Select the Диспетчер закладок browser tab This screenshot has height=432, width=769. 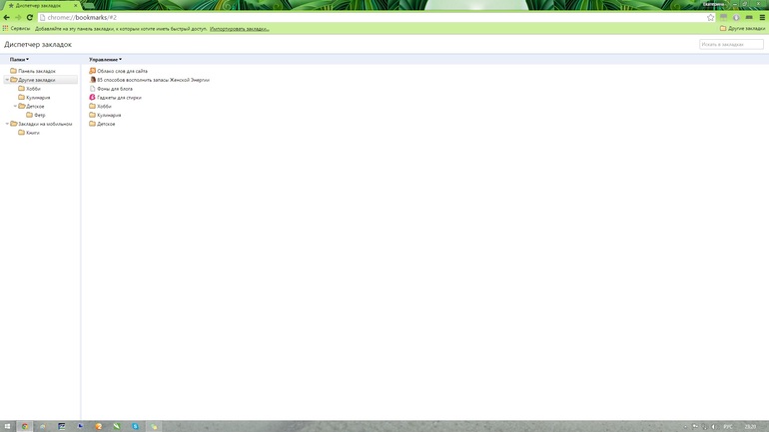tap(38, 5)
